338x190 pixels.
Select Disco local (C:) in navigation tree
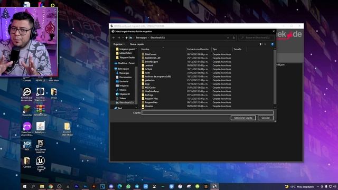(125, 102)
